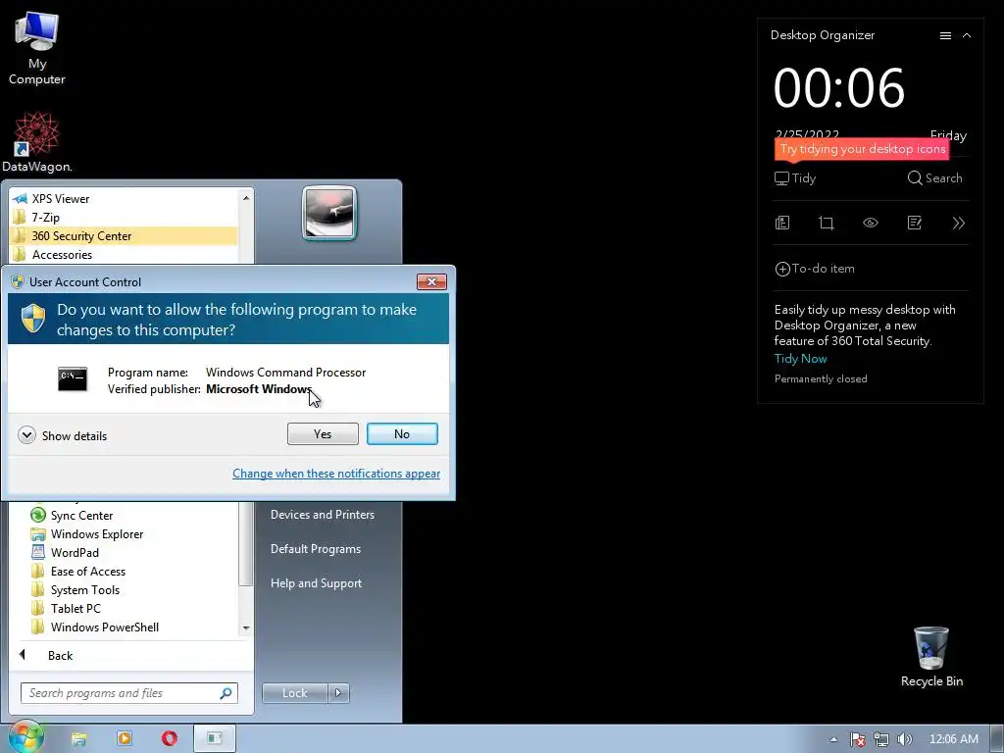Click the red tidying desktop icons tooltip
This screenshot has width=1004, height=753.
coord(862,149)
